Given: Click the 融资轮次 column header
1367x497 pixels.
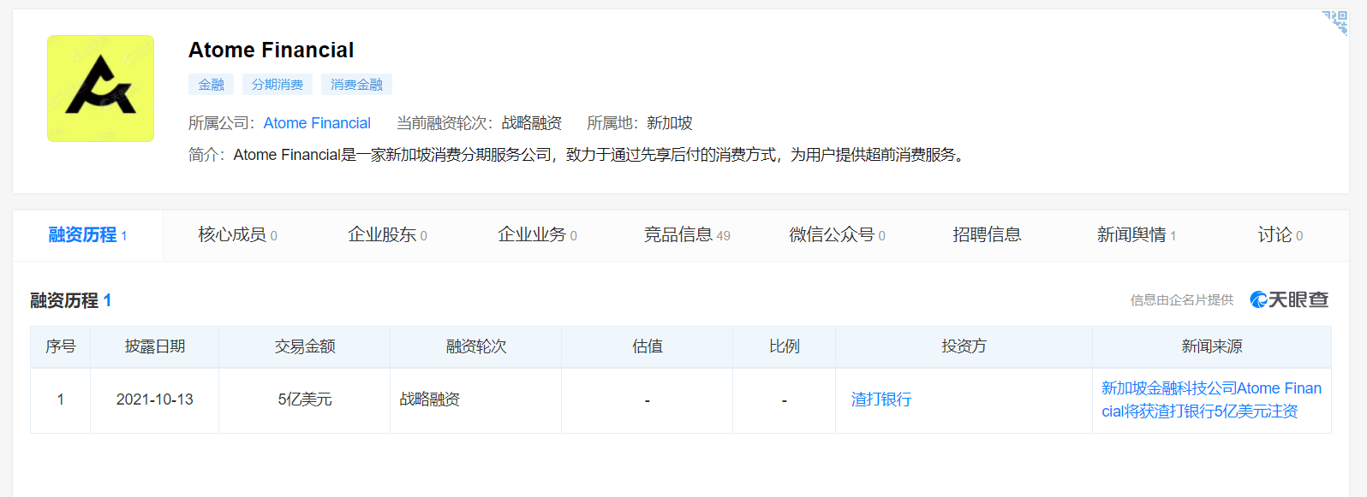Looking at the screenshot, I should click(x=476, y=346).
